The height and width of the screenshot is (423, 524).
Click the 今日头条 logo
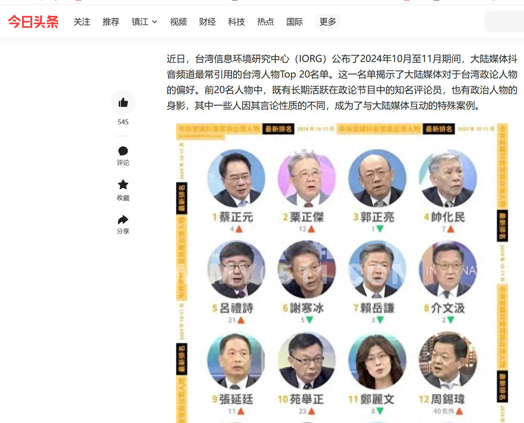tap(34, 21)
